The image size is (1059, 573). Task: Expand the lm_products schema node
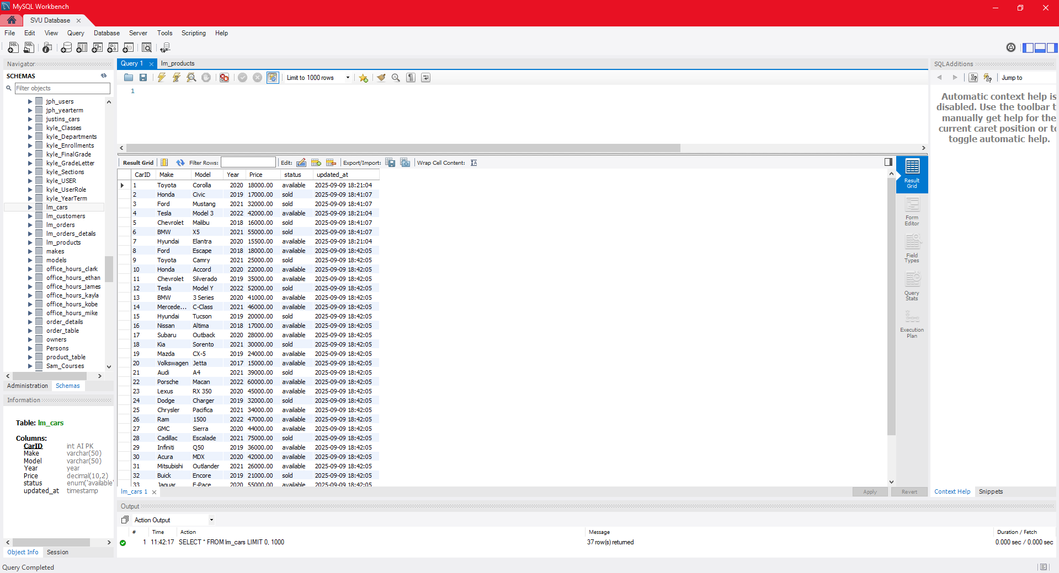pos(29,242)
